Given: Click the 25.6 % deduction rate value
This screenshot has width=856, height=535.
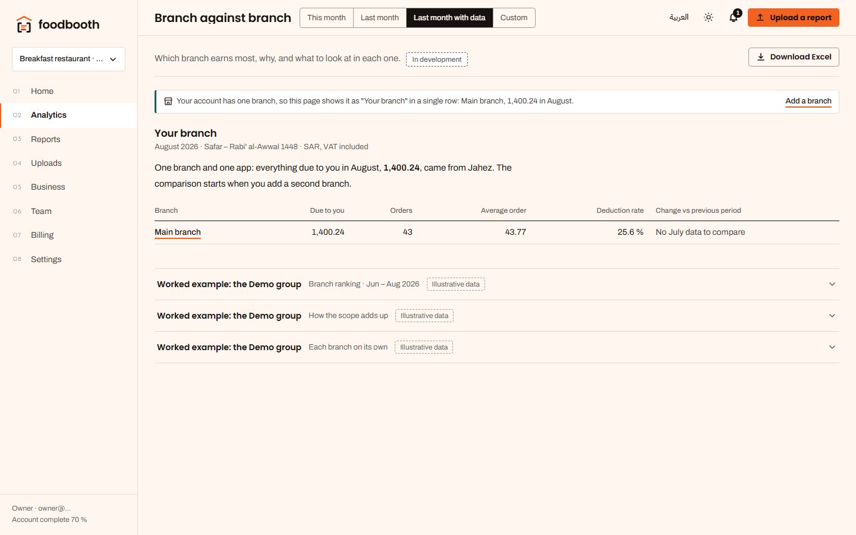Looking at the screenshot, I should (630, 232).
